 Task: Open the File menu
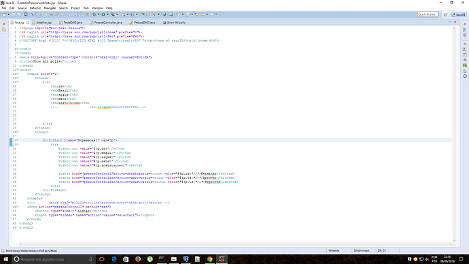coord(4,8)
